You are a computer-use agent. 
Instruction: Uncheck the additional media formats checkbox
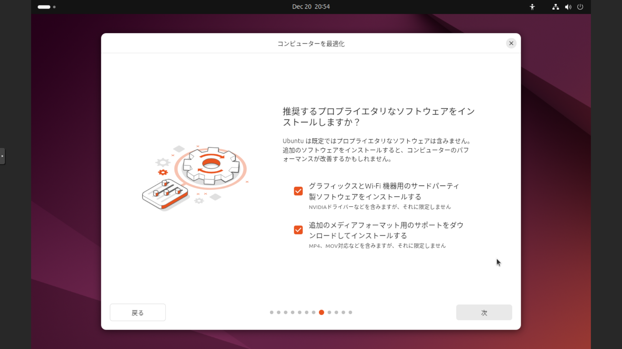click(x=298, y=230)
